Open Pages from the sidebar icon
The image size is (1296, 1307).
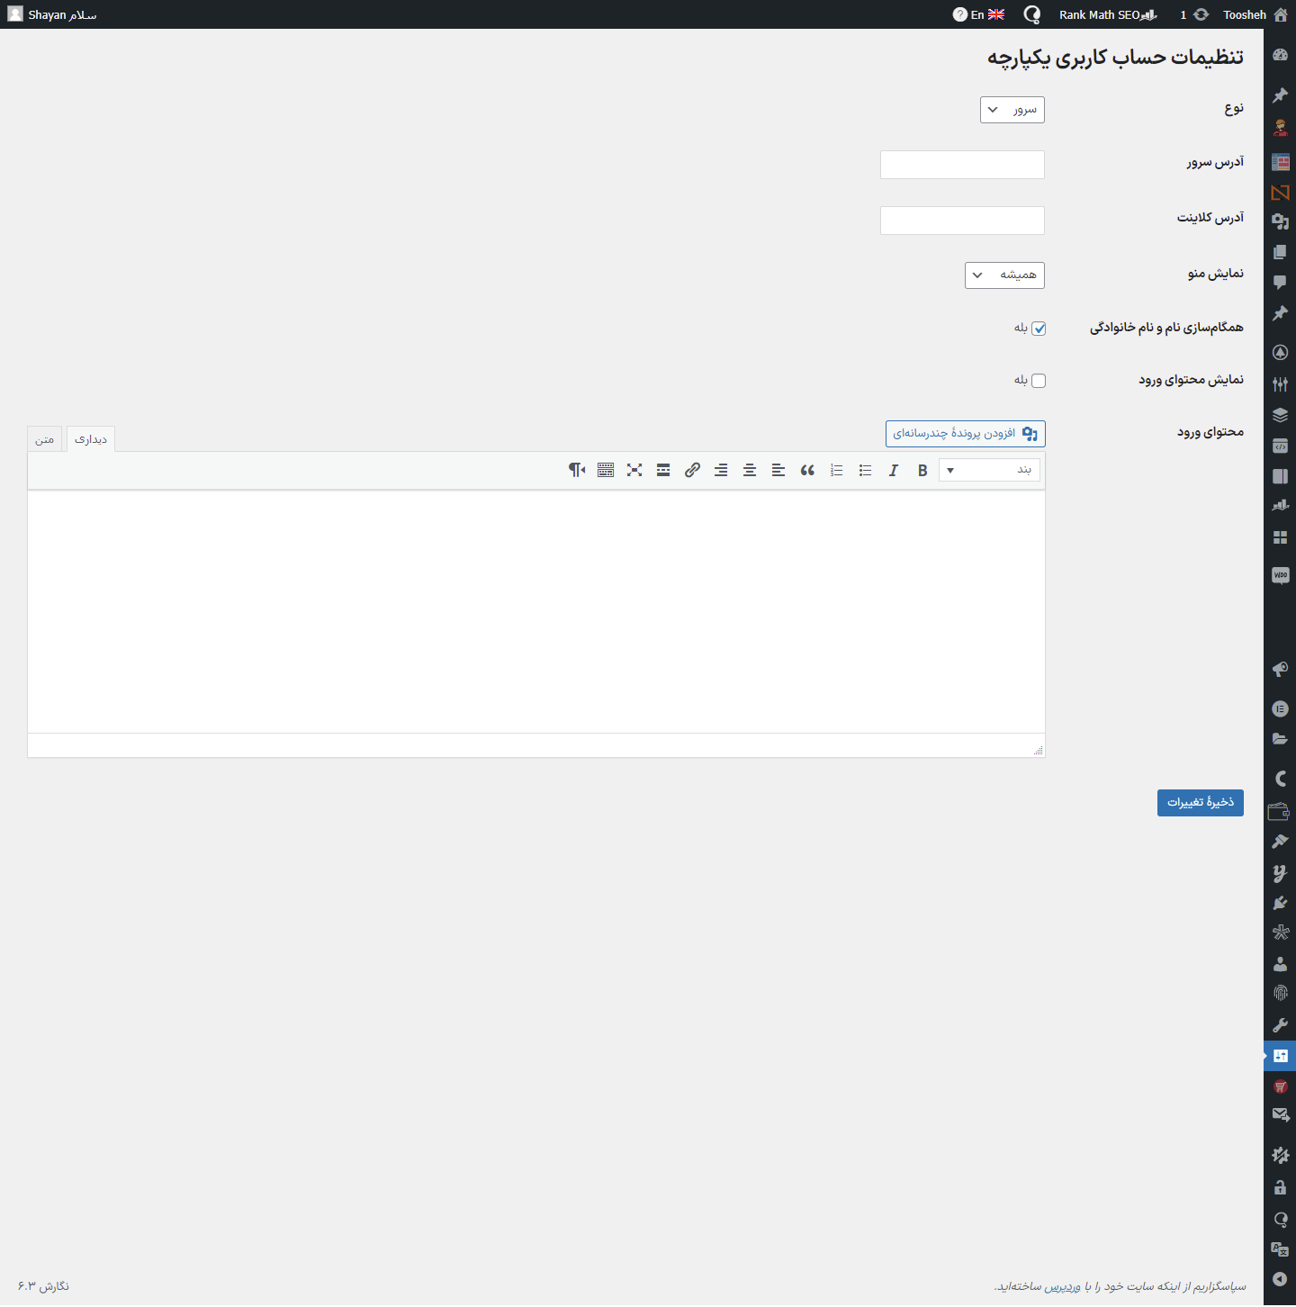(x=1280, y=252)
